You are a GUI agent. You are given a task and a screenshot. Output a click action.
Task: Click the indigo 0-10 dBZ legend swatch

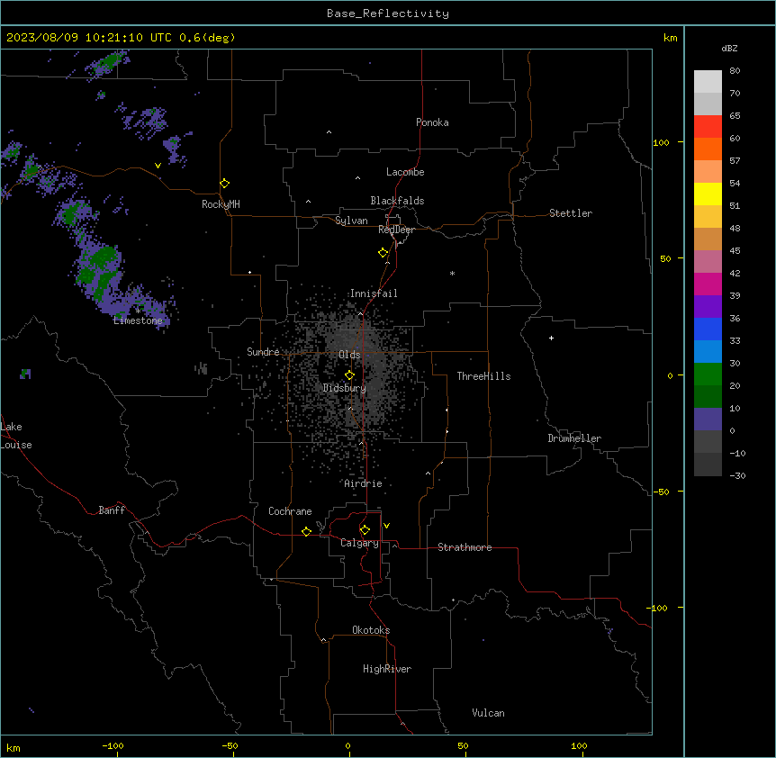[708, 420]
